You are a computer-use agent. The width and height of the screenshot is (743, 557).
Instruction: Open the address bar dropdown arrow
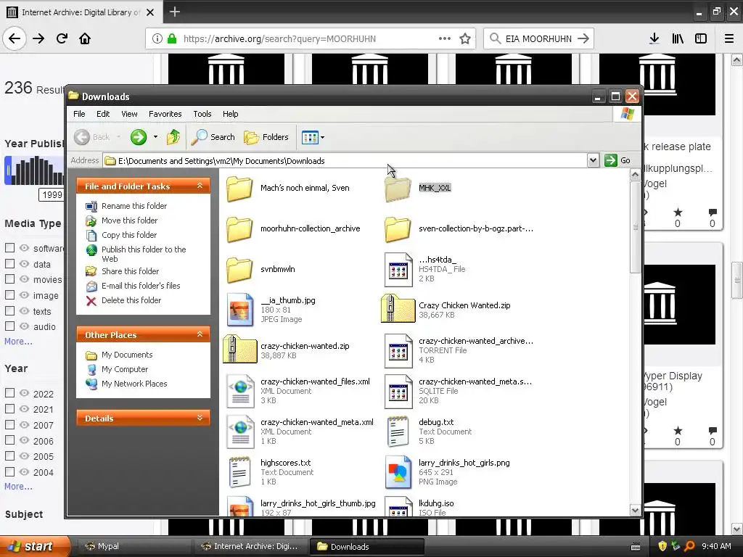pos(593,160)
